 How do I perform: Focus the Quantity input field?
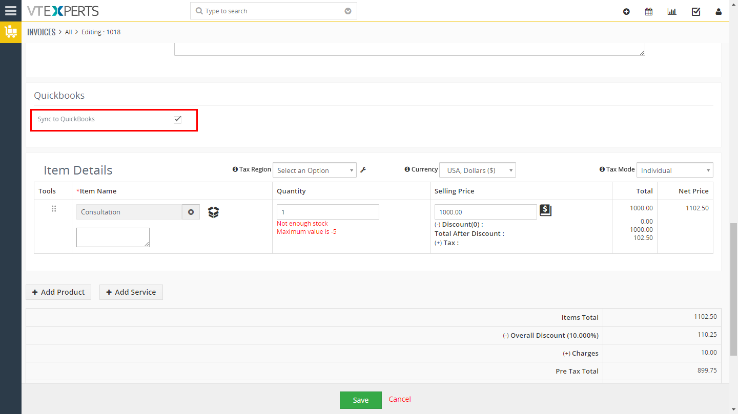328,212
